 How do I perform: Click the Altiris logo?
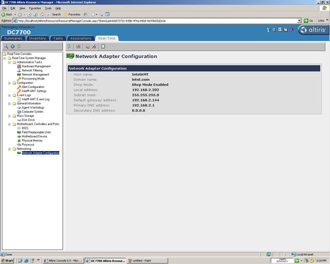(313, 30)
